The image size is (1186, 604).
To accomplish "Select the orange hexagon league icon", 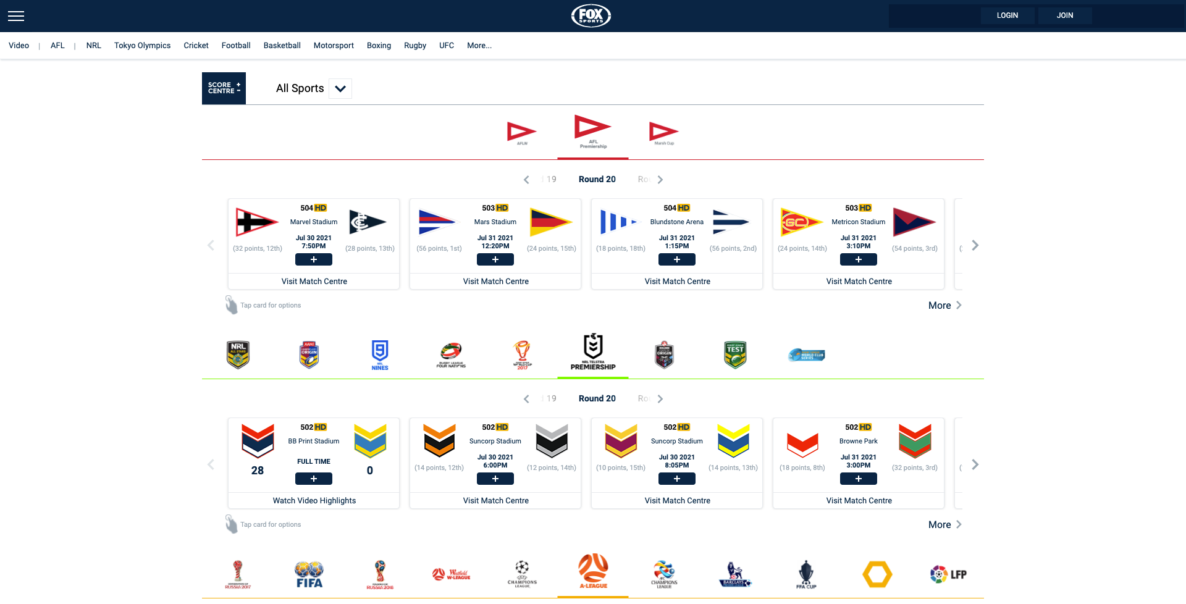I will click(877, 574).
